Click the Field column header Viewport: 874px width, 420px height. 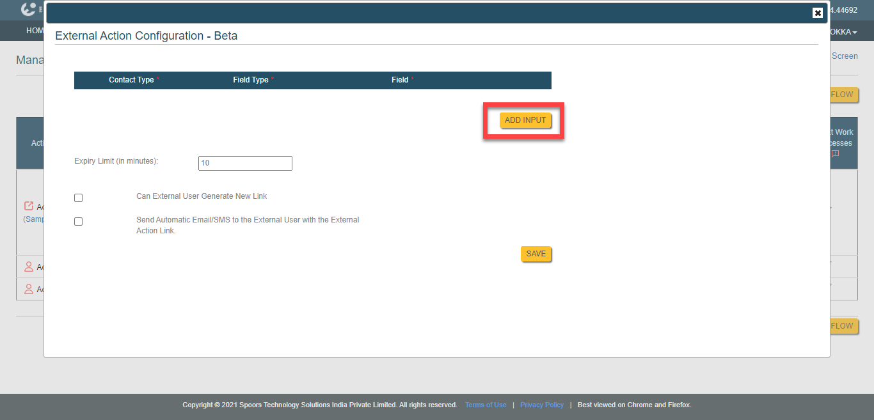coord(400,80)
